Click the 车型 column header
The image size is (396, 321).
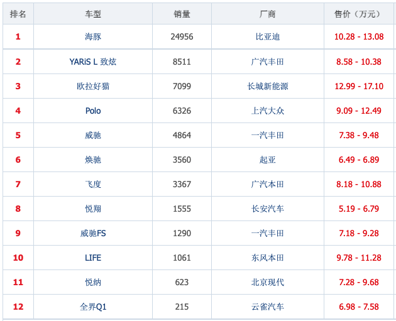93,14
